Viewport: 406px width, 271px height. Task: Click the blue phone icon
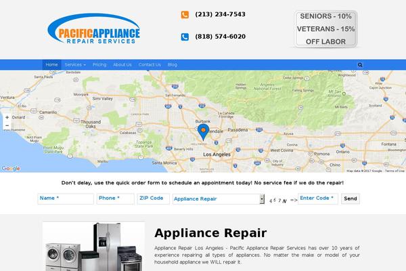(x=185, y=37)
